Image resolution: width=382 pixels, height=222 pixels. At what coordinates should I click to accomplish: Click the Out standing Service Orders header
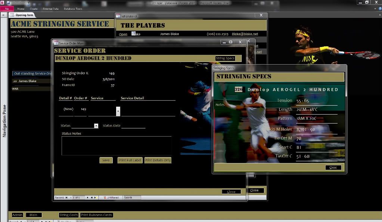click(x=32, y=74)
